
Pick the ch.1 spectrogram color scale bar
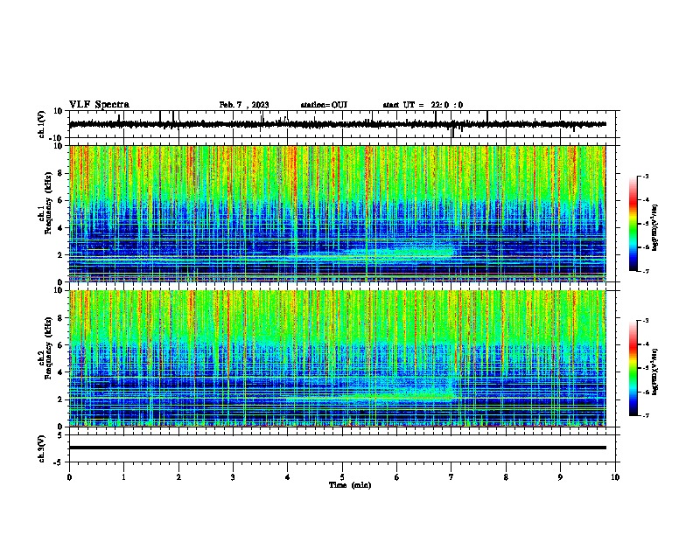coord(633,224)
